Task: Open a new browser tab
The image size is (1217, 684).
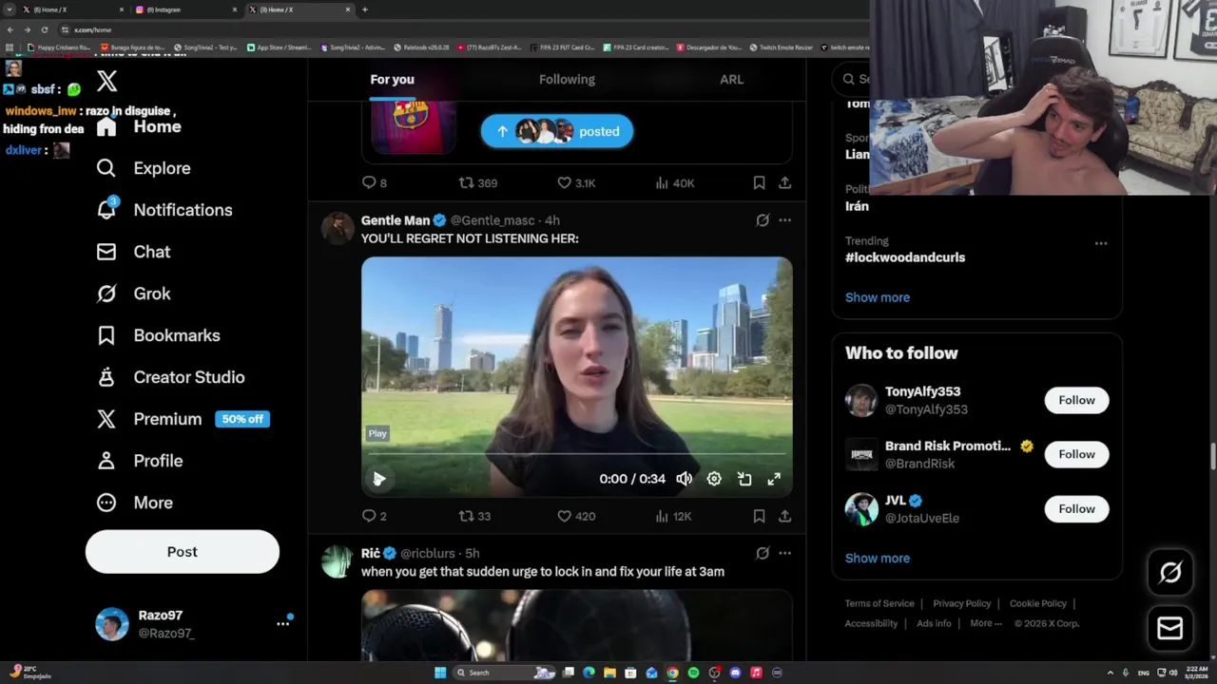Action: click(x=365, y=9)
